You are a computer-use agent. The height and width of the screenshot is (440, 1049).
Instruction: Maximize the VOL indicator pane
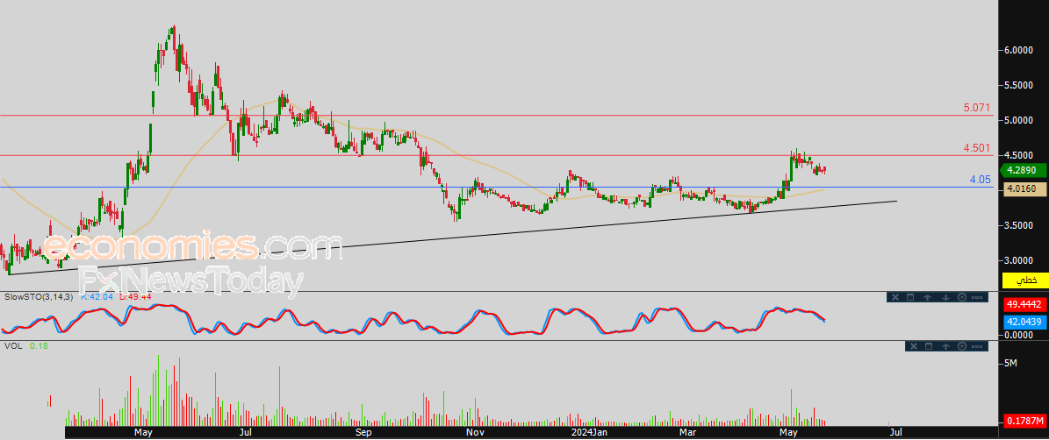coord(929,346)
